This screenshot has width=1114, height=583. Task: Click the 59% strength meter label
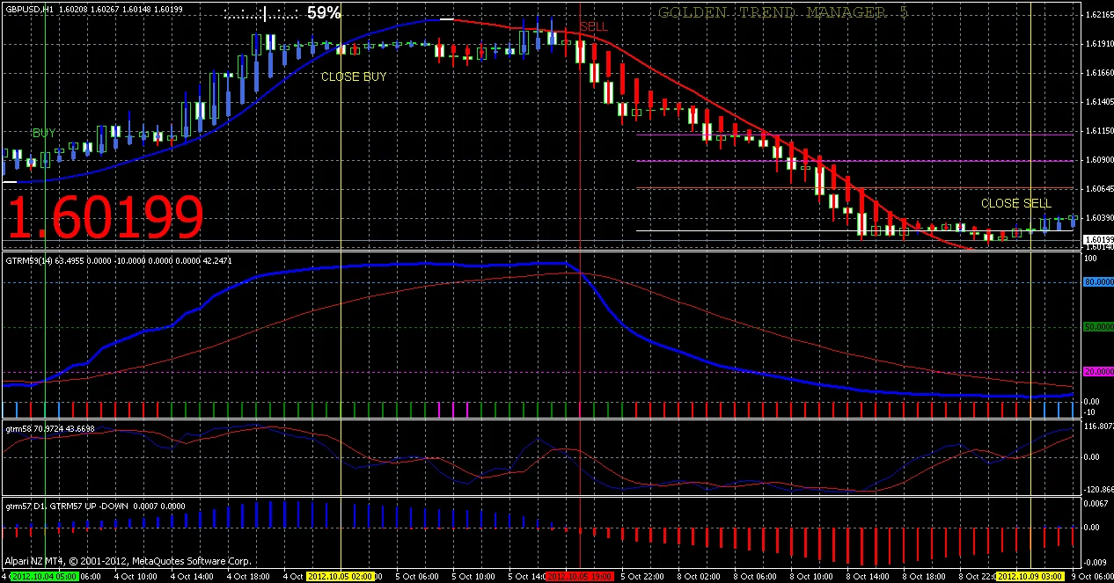point(324,13)
